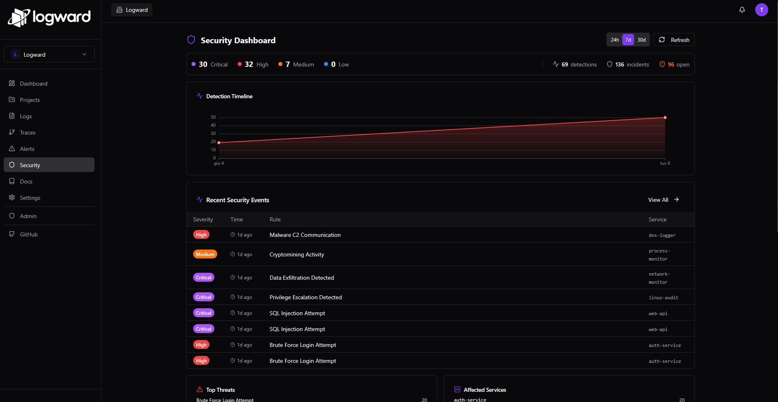Keep 7d range selected
This screenshot has height=402, width=778.
click(x=628, y=40)
